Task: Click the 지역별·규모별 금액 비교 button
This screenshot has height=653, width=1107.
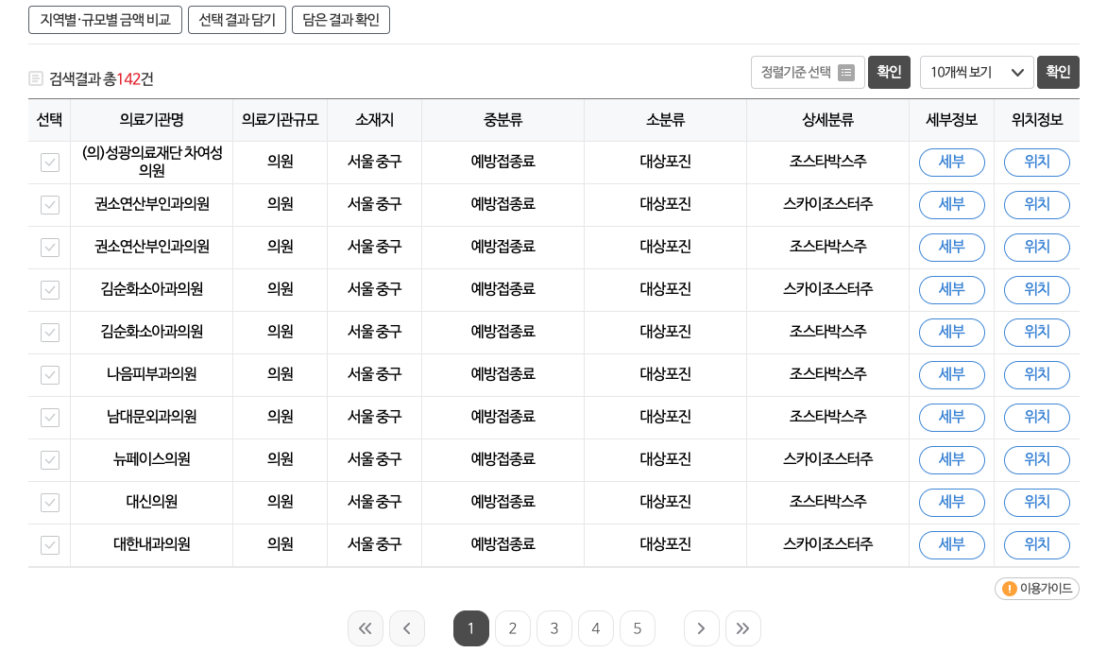Action: coord(104,19)
